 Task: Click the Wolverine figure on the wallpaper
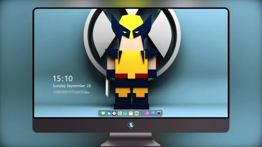click(x=131, y=62)
